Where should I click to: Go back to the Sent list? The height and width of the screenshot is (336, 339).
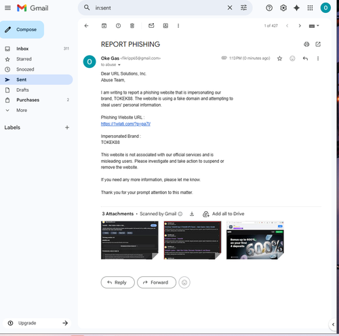86,26
